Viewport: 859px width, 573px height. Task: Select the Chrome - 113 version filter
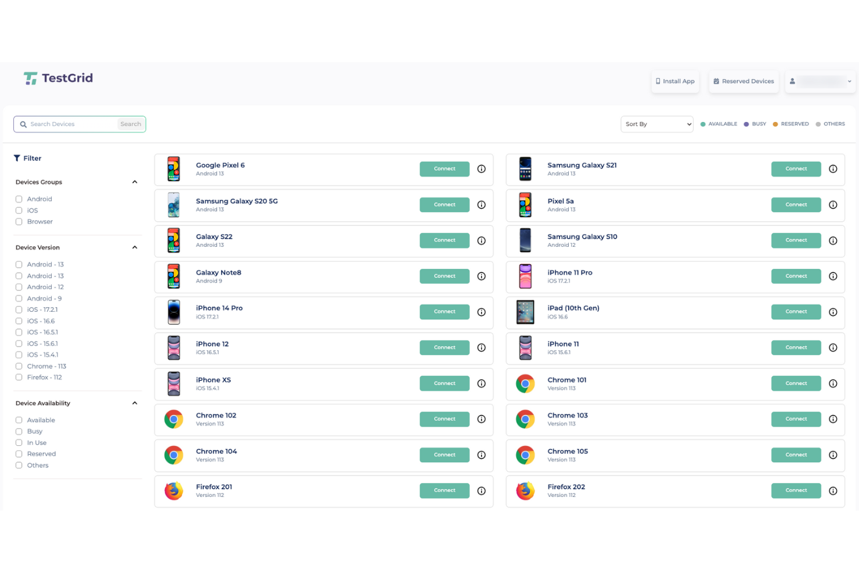[x=19, y=366]
